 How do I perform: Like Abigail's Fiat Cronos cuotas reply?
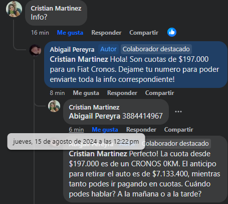(x=86, y=93)
